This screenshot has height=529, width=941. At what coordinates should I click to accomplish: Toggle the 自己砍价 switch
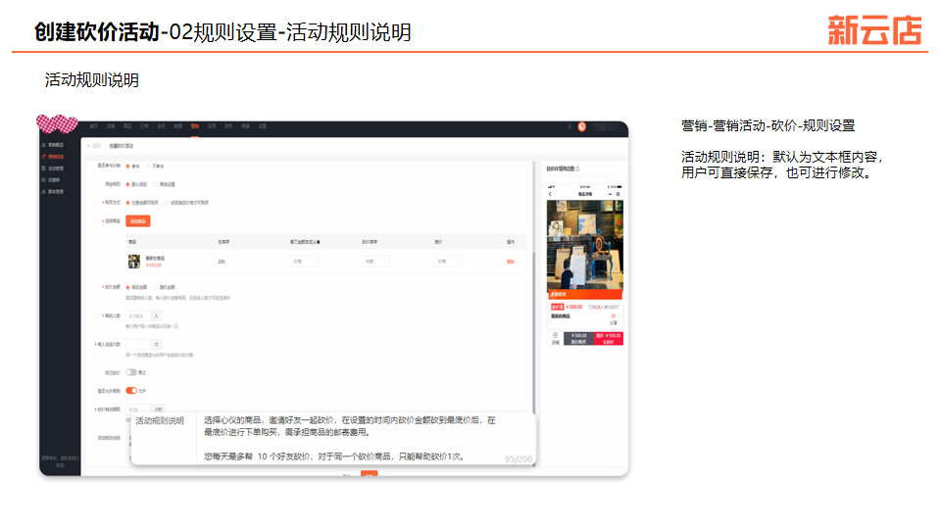tap(130, 372)
